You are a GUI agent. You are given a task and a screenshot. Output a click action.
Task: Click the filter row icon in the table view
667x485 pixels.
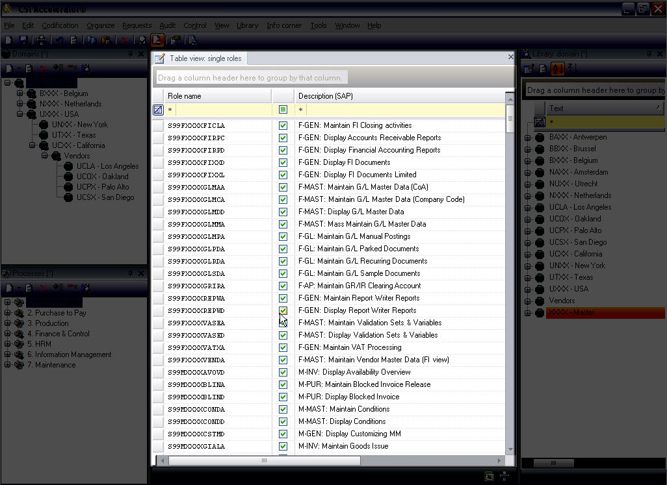click(158, 110)
